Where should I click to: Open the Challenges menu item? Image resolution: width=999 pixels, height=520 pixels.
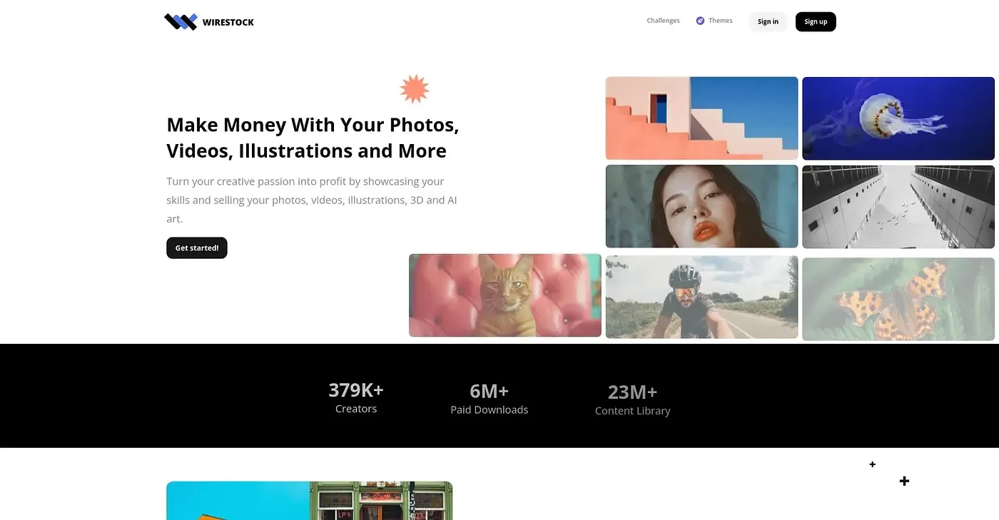pos(663,21)
